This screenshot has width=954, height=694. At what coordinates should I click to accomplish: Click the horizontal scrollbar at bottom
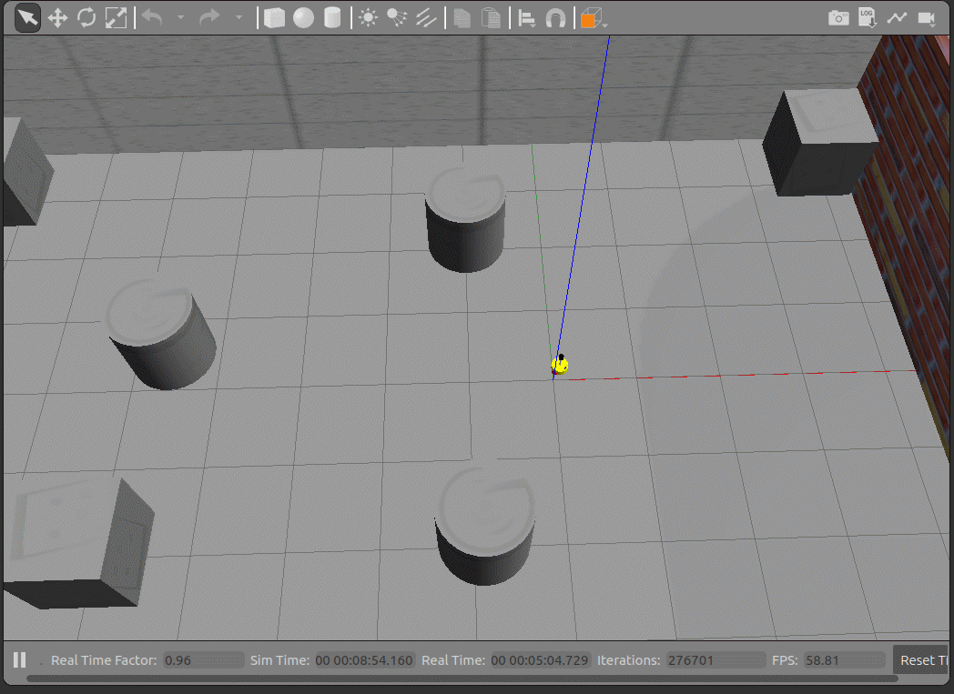[x=455, y=679]
